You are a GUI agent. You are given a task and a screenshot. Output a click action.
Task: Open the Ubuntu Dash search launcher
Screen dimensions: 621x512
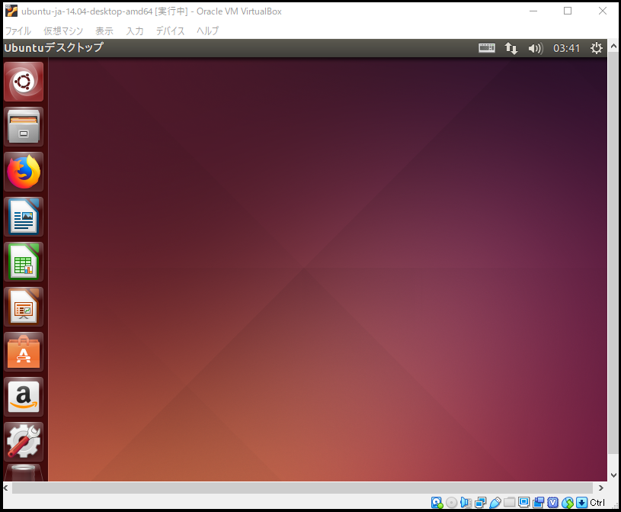pyautogui.click(x=24, y=82)
